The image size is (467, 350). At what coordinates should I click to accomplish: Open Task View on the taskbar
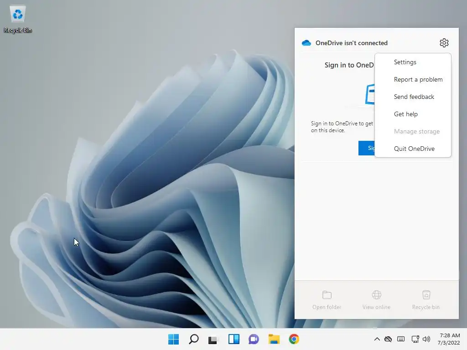click(213, 339)
